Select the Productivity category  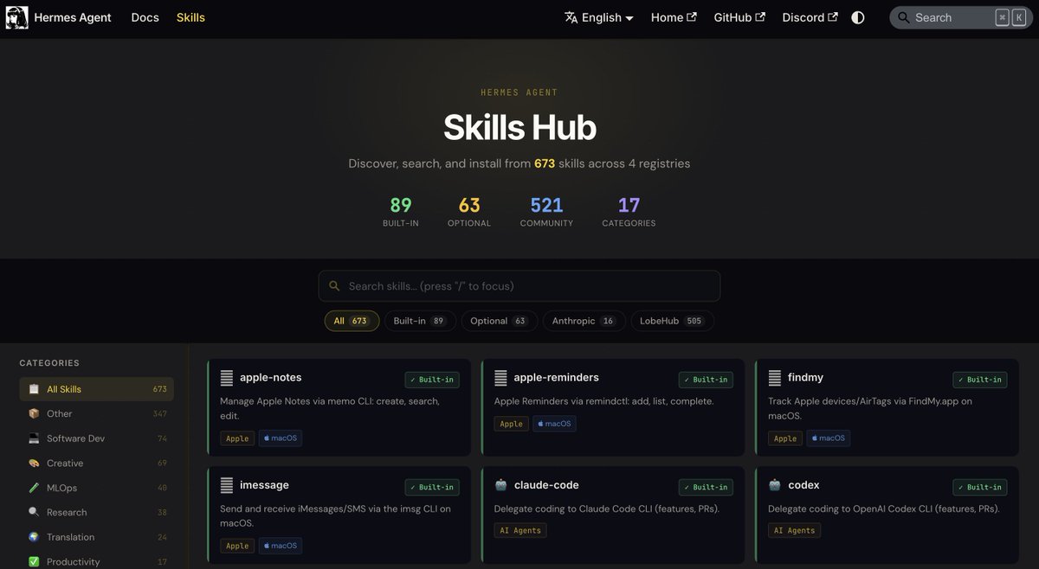97,561
